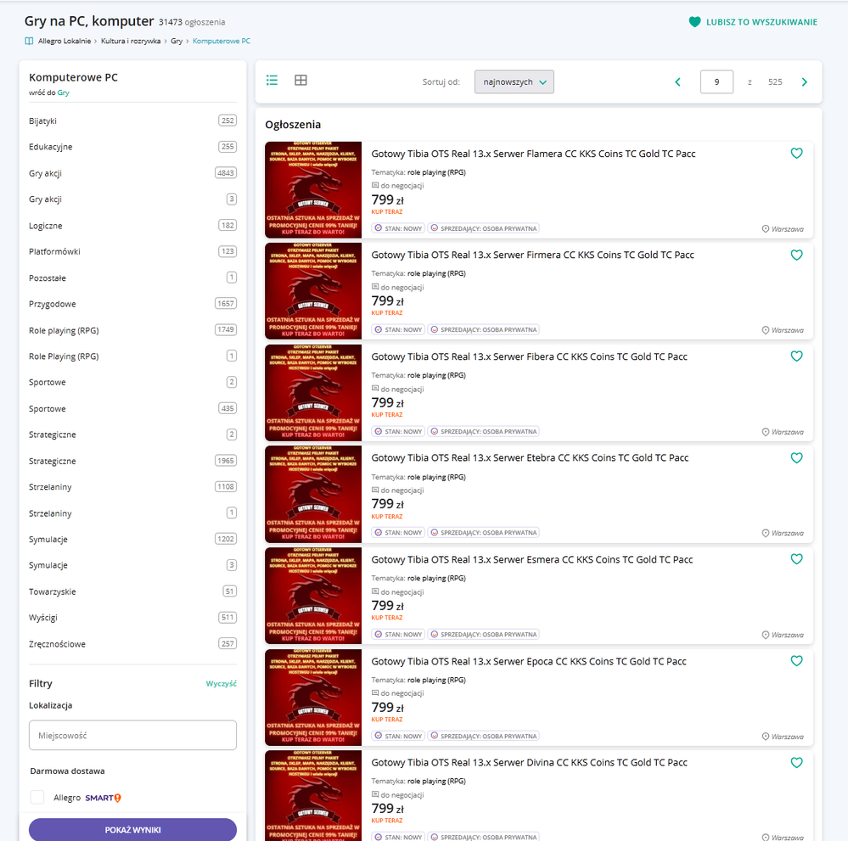Enable the Allegro Smart free delivery checkbox

point(37,797)
